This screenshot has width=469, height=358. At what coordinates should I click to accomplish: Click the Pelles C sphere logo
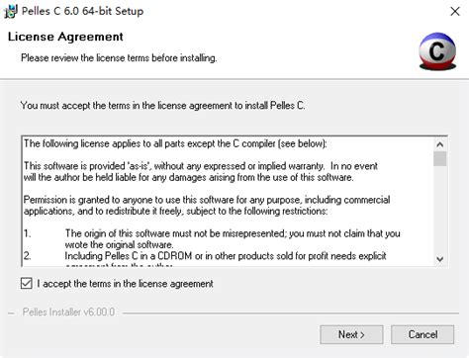[437, 51]
